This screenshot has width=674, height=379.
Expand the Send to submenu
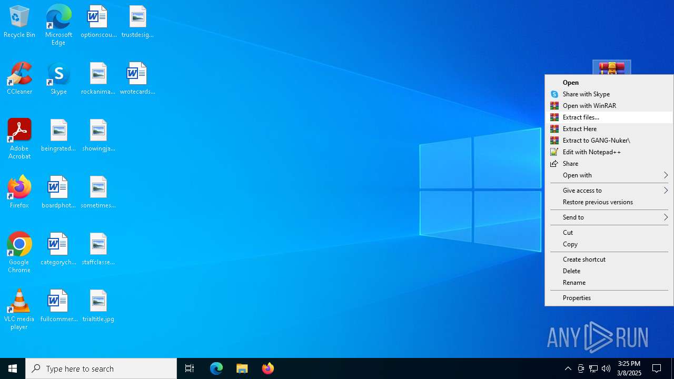(x=609, y=217)
